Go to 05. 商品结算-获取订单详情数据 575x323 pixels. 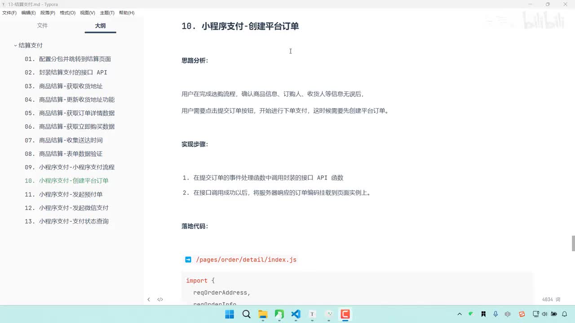[70, 113]
